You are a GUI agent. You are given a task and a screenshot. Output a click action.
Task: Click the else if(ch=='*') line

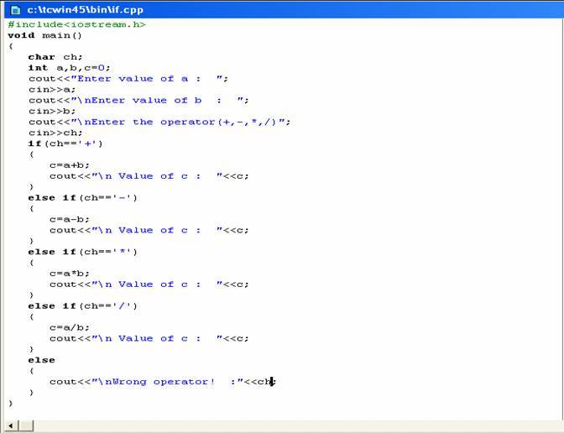[x=83, y=252]
